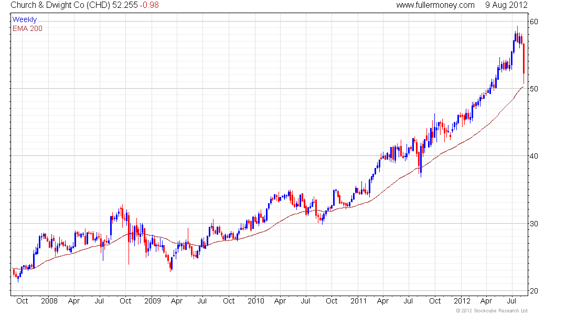Click the 2011 year label on time axis
This screenshot has width=577, height=315.
358,301
